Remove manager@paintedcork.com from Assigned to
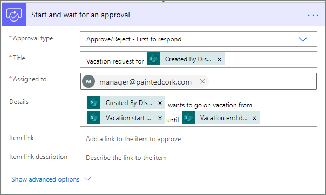This screenshot has width=326, height=195. point(202,81)
